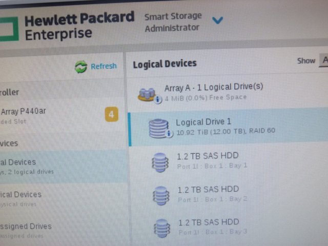
Task: Open the Show filter dropdown
Action: (x=323, y=60)
